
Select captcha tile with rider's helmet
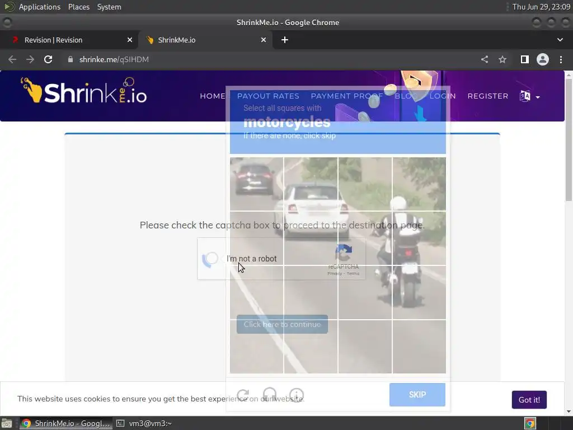click(x=419, y=184)
